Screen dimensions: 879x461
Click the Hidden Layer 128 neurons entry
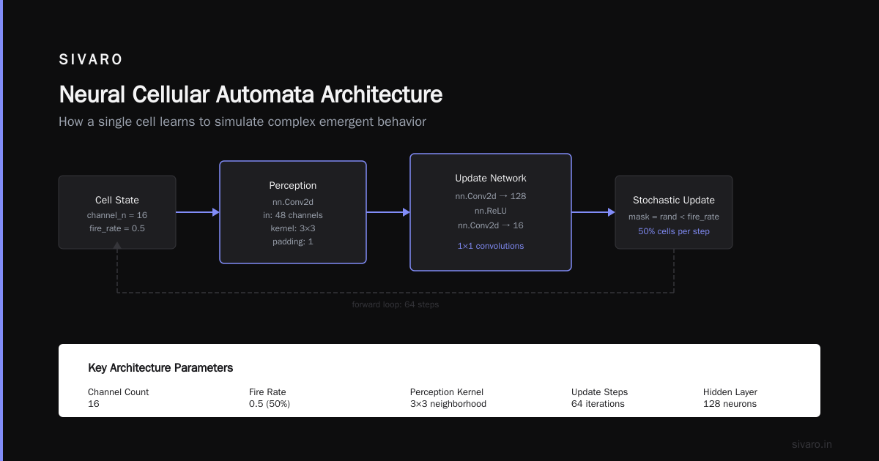[x=730, y=398]
